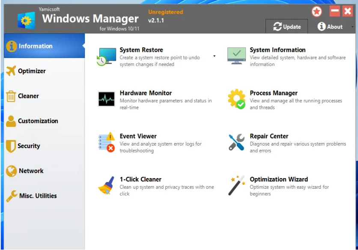Viewport: 358px width, 250px height.
Task: Click "View and manage all the running processes" text
Action: click(x=296, y=104)
